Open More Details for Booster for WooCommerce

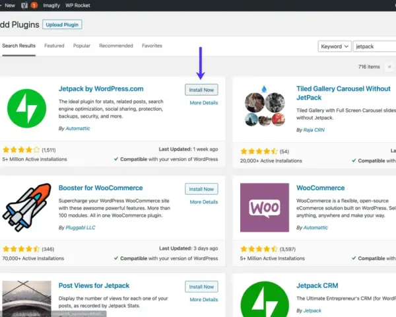pos(203,201)
